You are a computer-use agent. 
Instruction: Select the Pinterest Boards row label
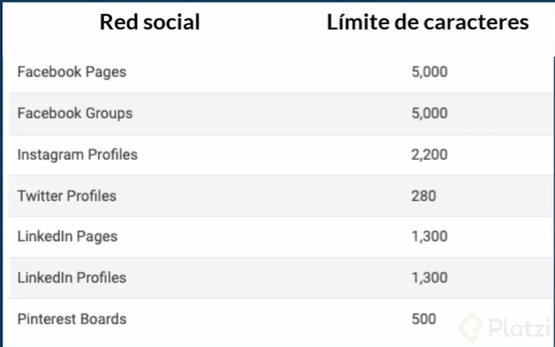pyautogui.click(x=72, y=319)
